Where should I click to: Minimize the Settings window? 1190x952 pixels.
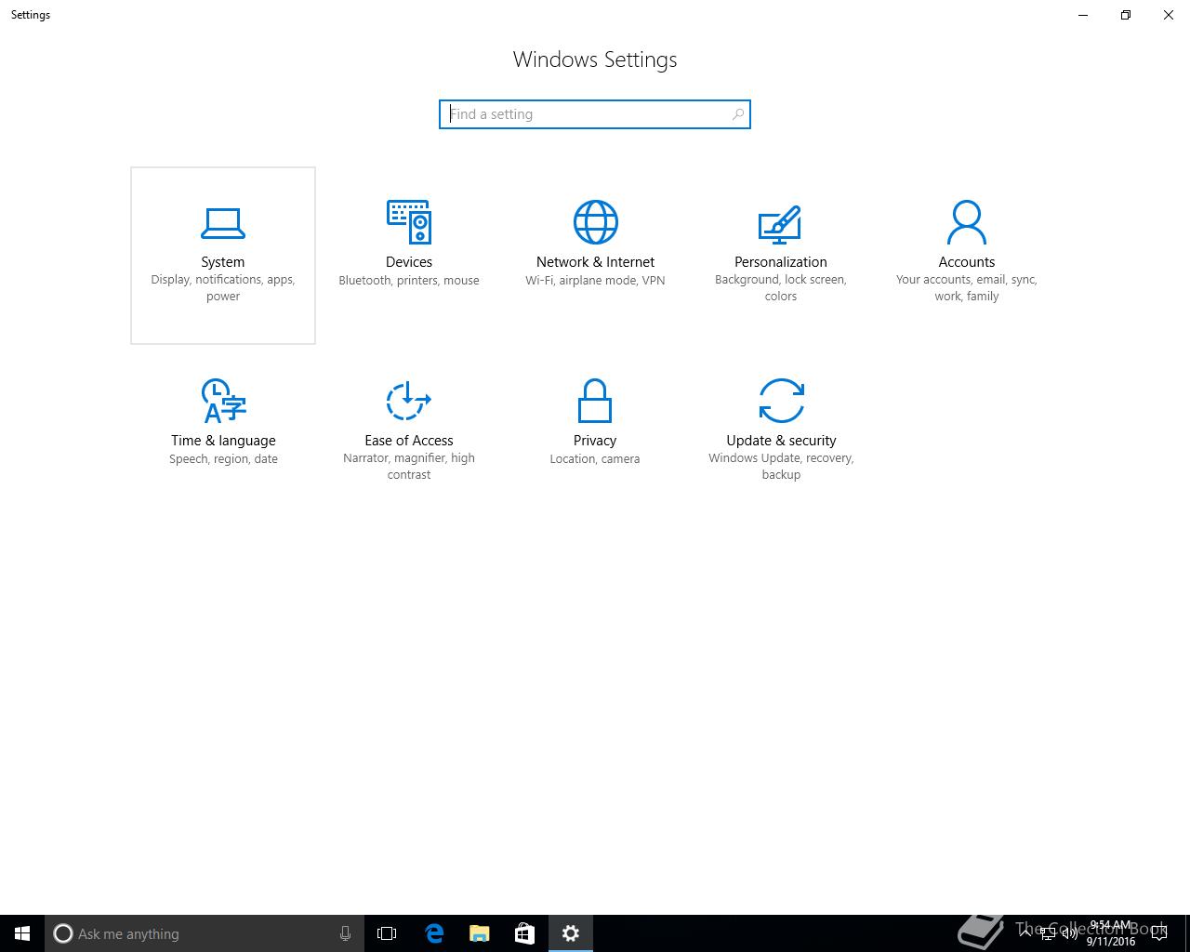pos(1083,15)
